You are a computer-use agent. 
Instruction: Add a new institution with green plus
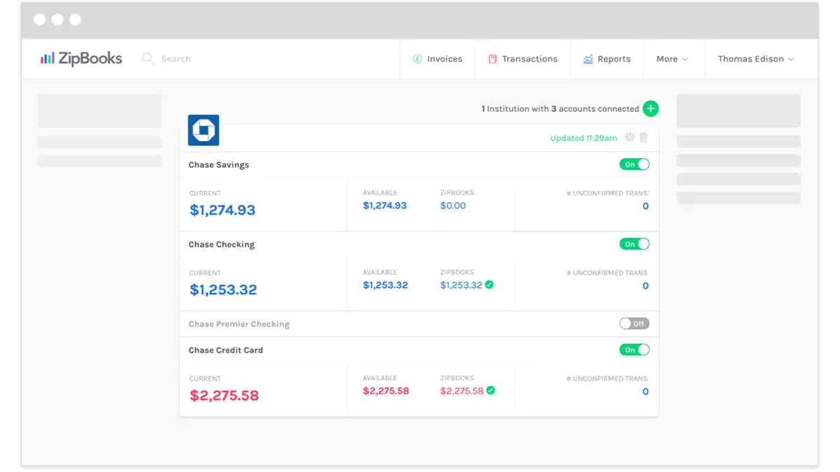click(651, 108)
